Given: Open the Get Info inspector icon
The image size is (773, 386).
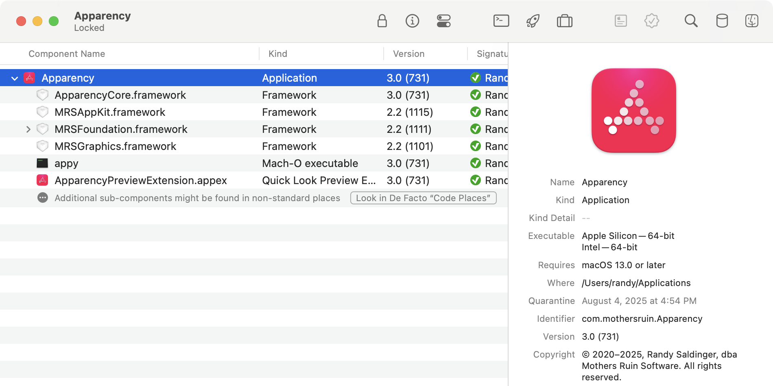Looking at the screenshot, I should 412,21.
